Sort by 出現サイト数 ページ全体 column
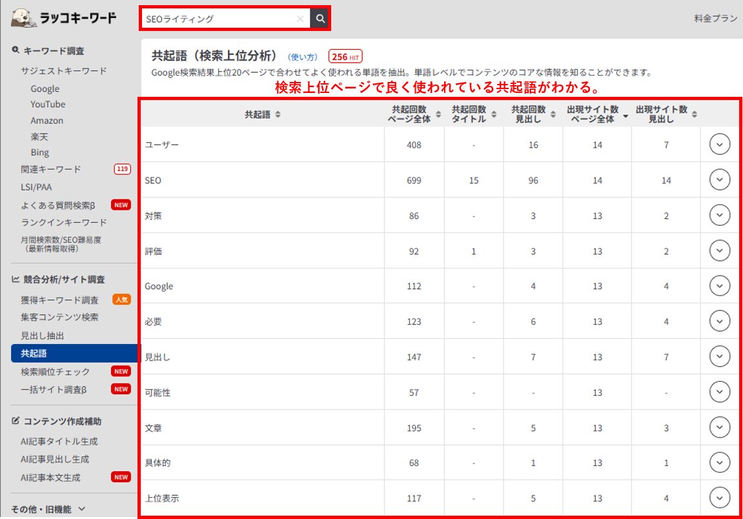Viewport: 743px width, 519px height. click(626, 115)
